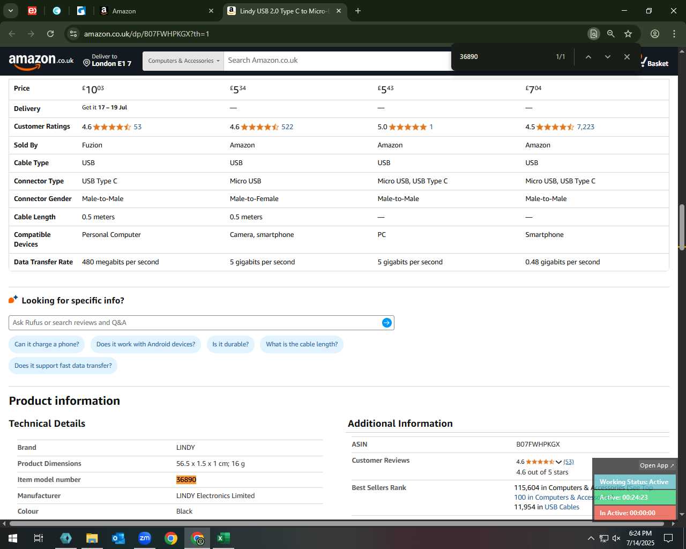Click the browser forward arrow

tap(31, 34)
